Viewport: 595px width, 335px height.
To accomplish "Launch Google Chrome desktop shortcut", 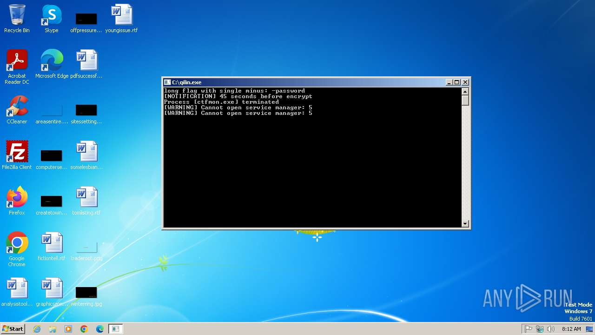I will [17, 249].
